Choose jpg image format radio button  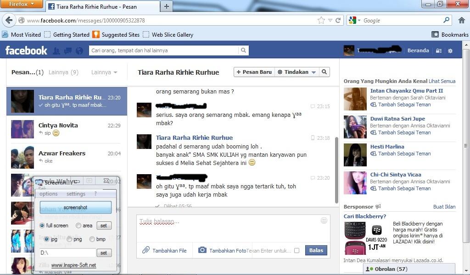coord(46,239)
